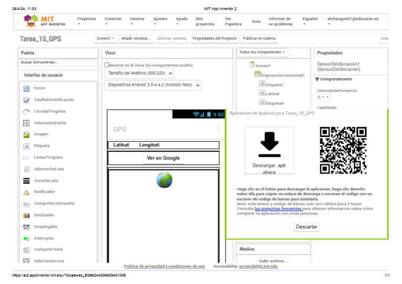Click the Descartar button
The width and height of the screenshot is (402, 284).
point(306,227)
